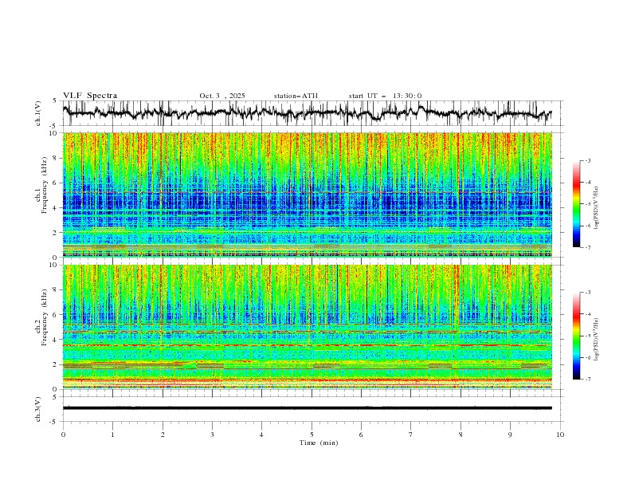
Task: Click the ch.1 spectrogram PSD color bar
Action: point(576,204)
